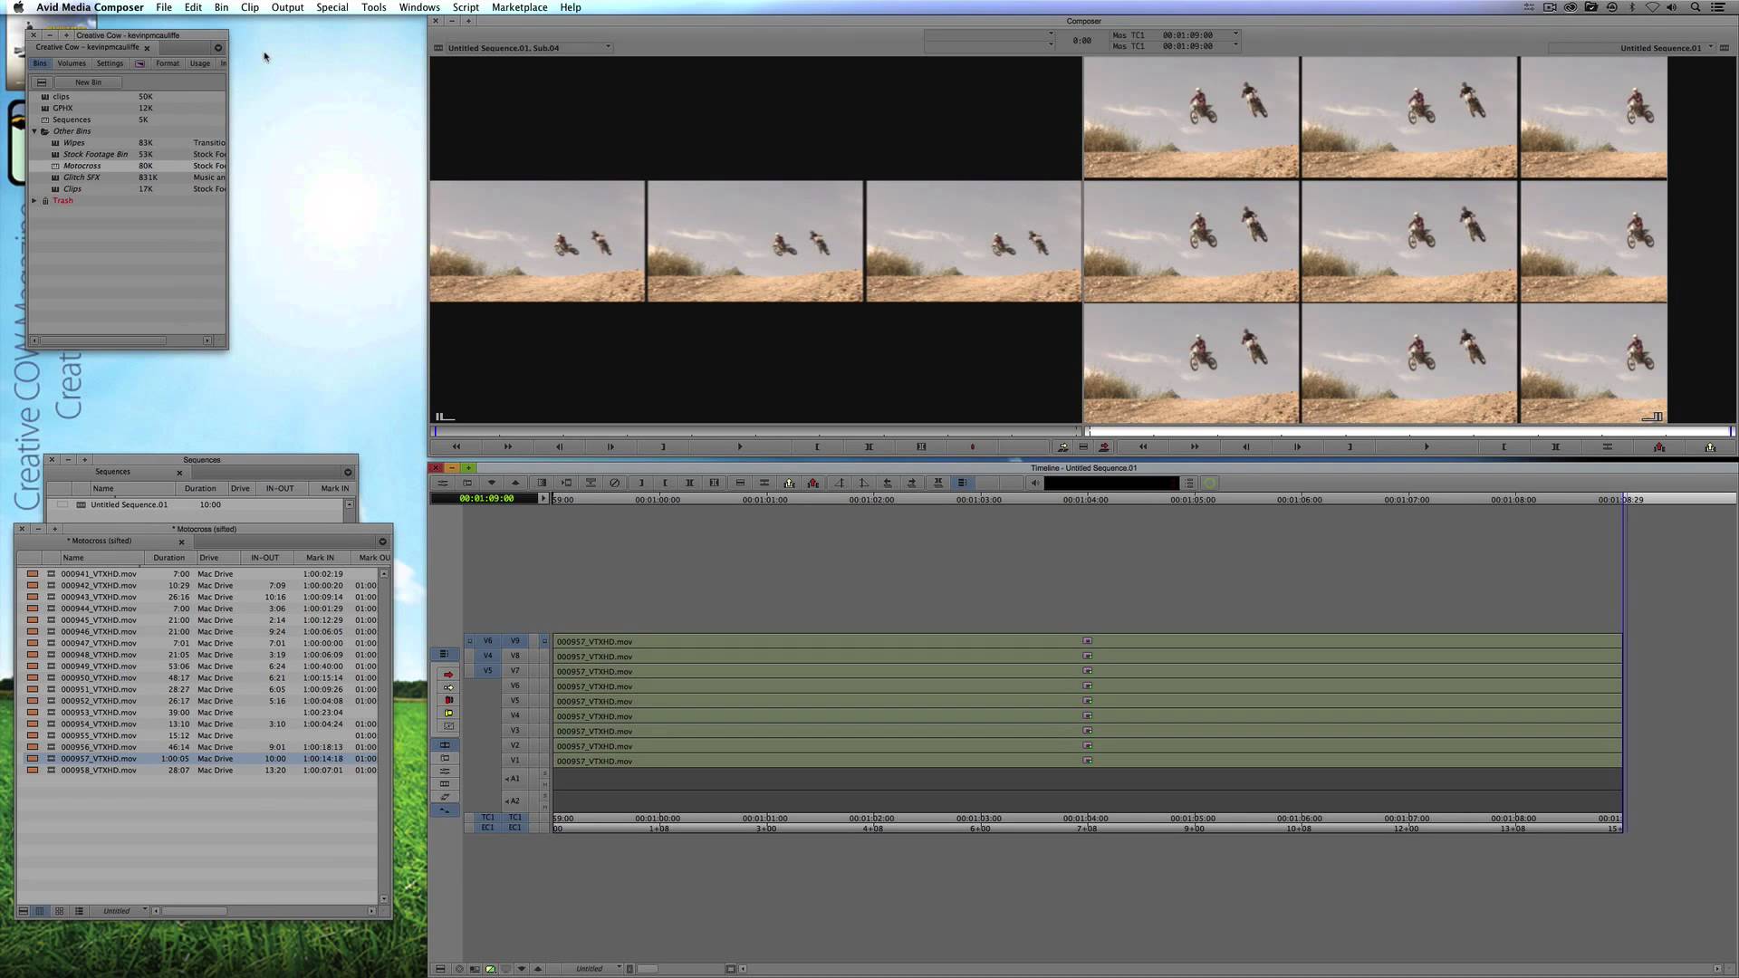Select yellow Ripple Trim roller tool
Viewport: 1739px width, 978px height.
[447, 714]
